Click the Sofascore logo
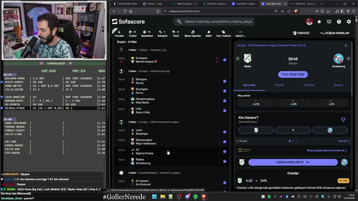The image size is (358, 201). coord(129,21)
